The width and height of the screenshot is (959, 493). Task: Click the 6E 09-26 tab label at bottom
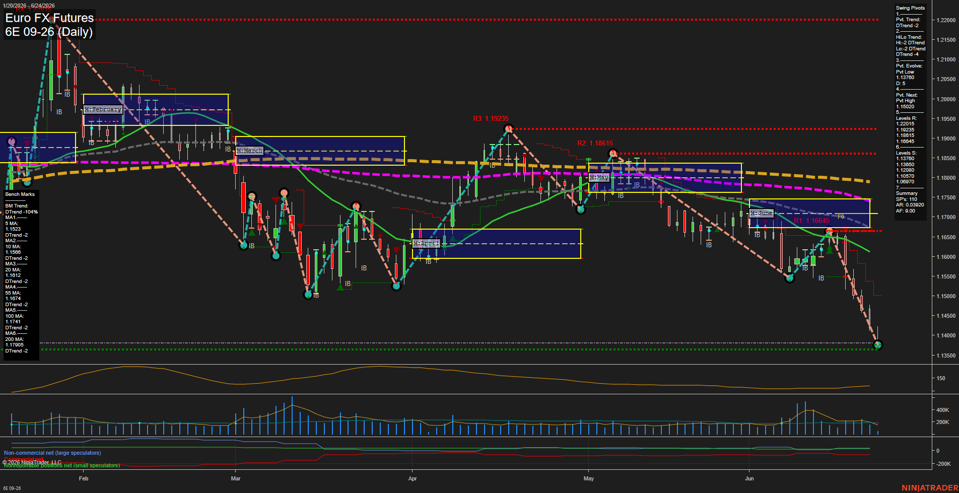(x=12, y=488)
